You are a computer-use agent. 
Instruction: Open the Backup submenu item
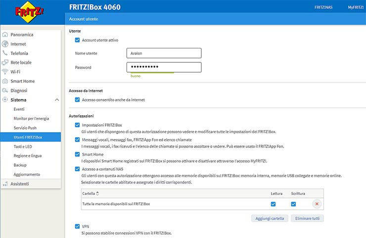[20, 165]
